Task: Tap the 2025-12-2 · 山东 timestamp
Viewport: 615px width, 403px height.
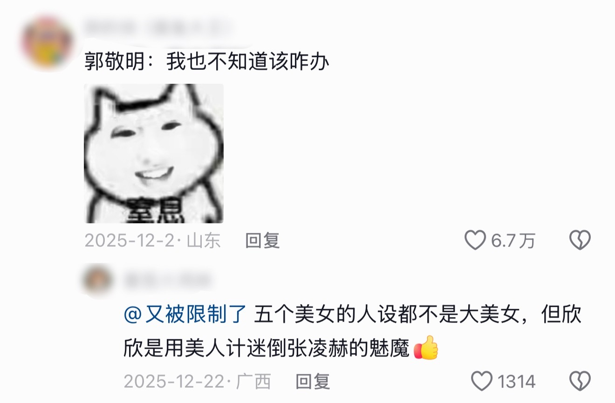Action: click(152, 241)
